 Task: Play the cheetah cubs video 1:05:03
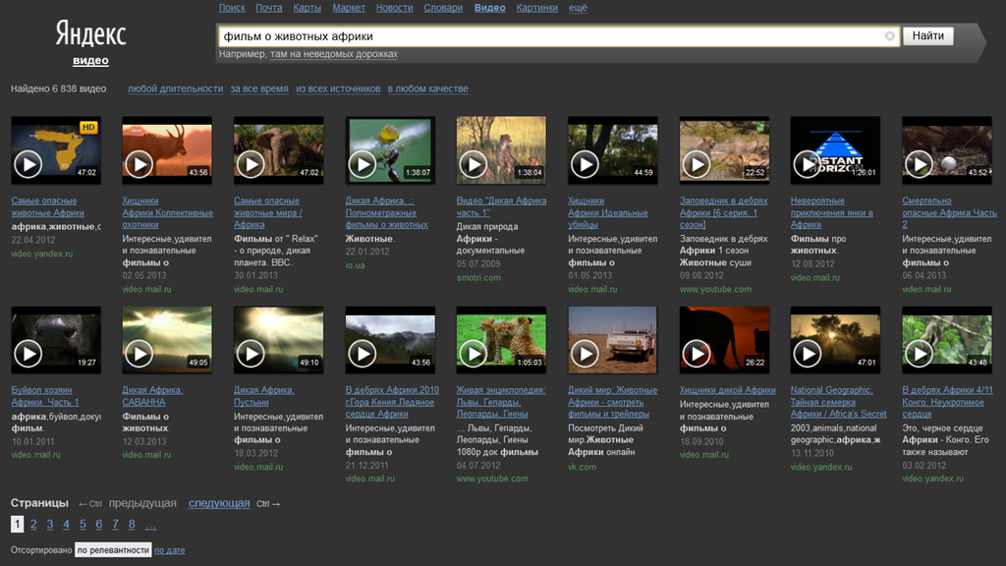click(x=474, y=353)
